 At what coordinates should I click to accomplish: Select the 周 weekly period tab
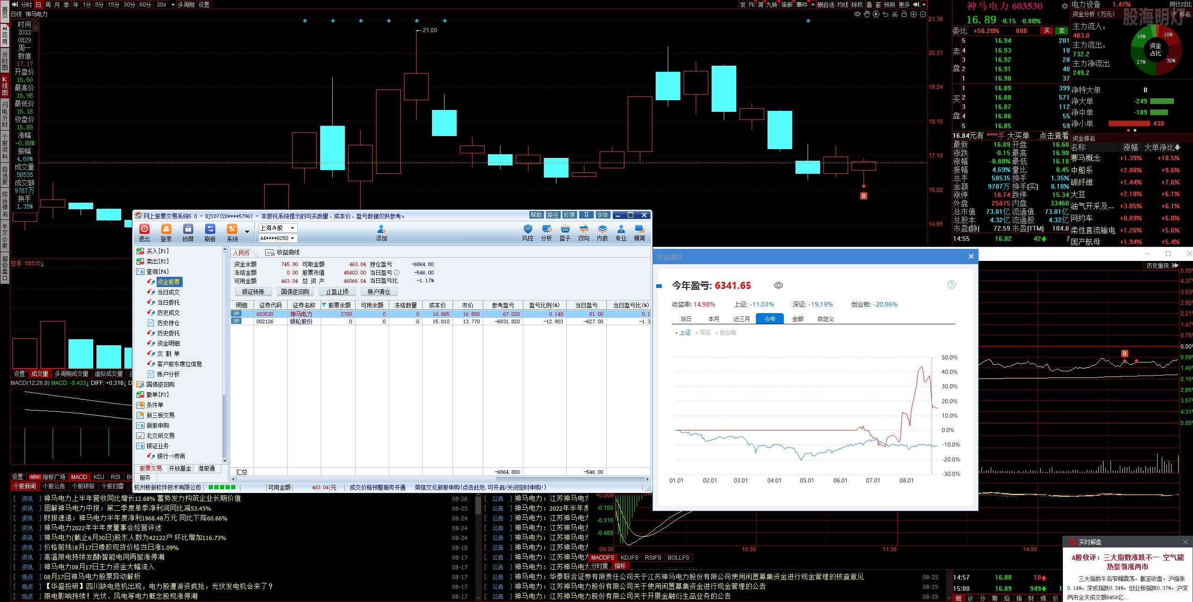[48, 5]
